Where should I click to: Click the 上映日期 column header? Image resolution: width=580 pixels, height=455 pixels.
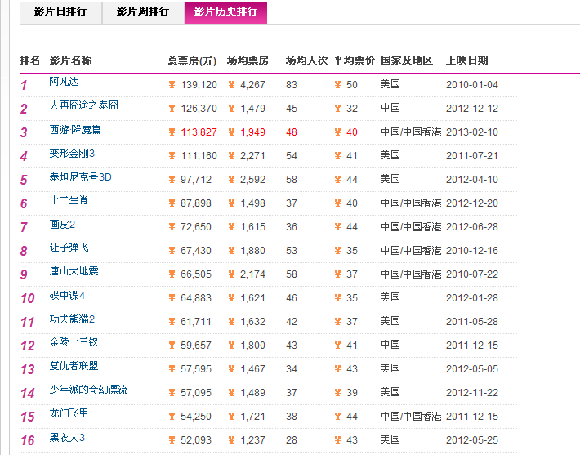click(x=466, y=60)
